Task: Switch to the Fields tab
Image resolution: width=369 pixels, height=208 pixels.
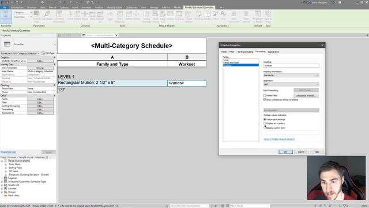Action: point(224,52)
